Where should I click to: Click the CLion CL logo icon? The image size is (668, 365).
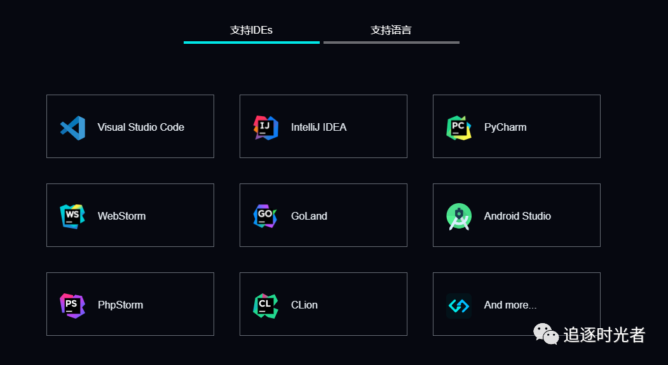266,305
